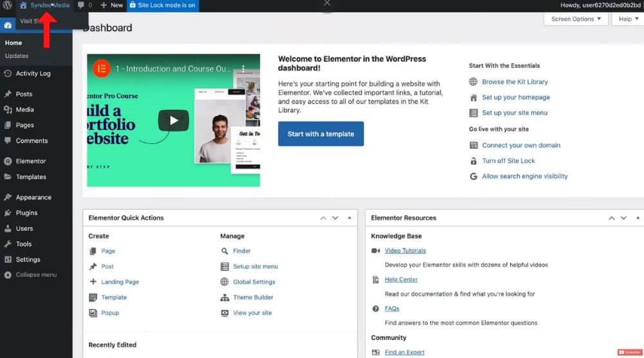Open Updates in the sidebar
Image resolution: width=644 pixels, height=358 pixels.
[x=17, y=56]
